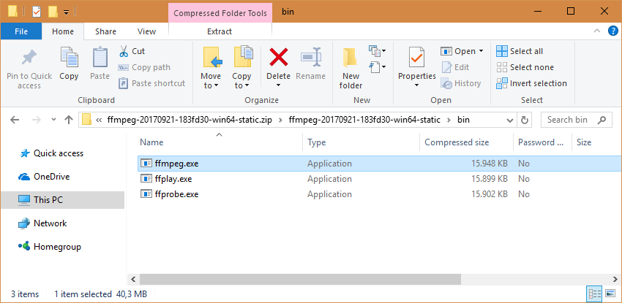The height and width of the screenshot is (303, 622).
Task: Click the Rename icon
Action: (x=310, y=58)
